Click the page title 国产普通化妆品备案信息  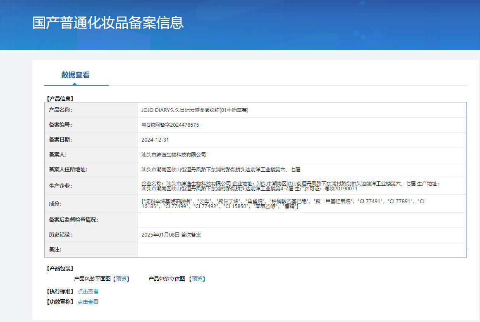pos(108,23)
